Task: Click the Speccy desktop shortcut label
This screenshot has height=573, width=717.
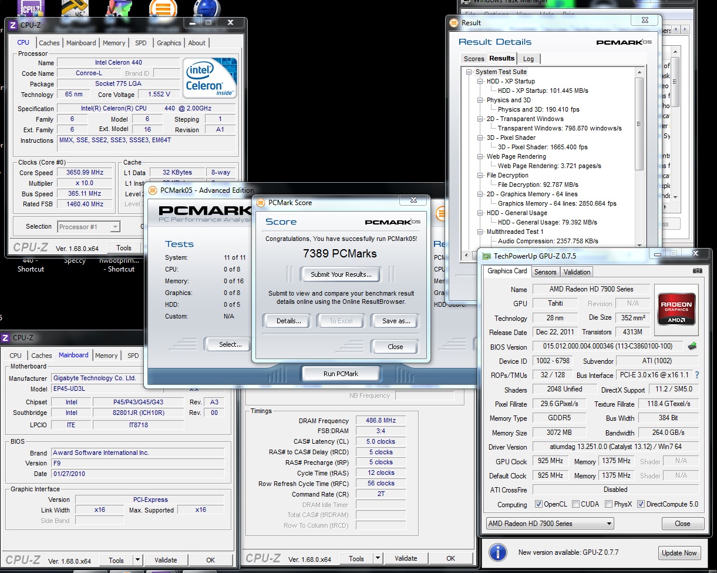Action: point(75,260)
